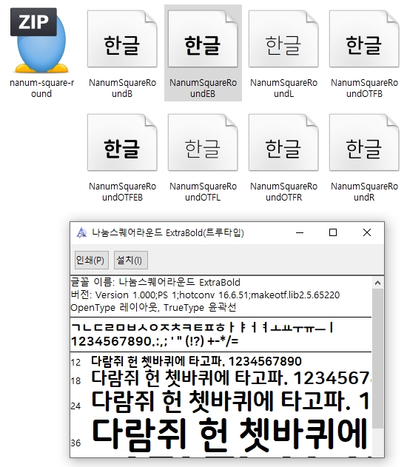Click the vertical scrollbar thumb in font preview

tap(377, 358)
